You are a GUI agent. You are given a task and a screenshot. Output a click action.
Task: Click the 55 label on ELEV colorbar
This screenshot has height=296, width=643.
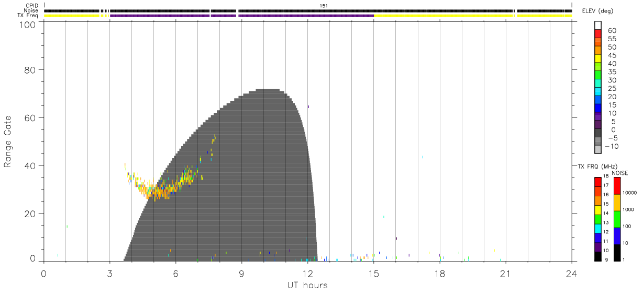pos(612,39)
